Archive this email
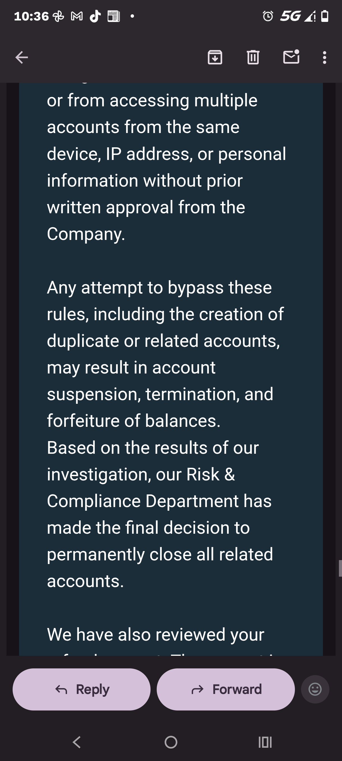 215,57
